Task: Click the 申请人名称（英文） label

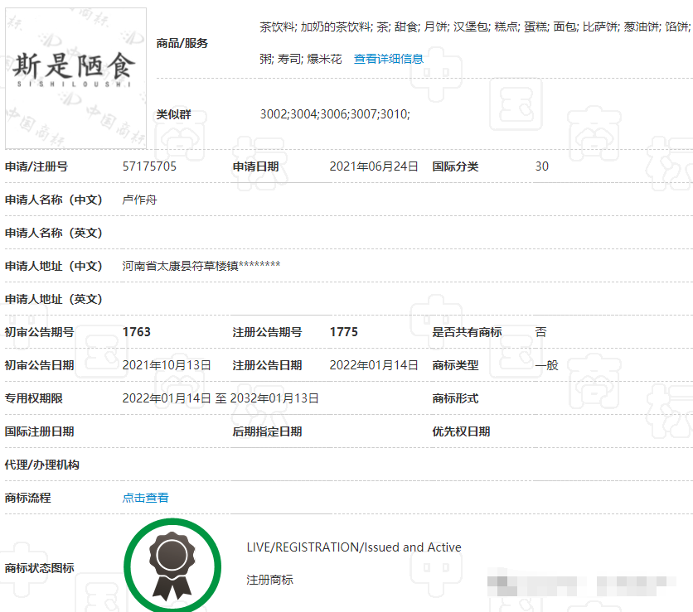Action: click(54, 233)
